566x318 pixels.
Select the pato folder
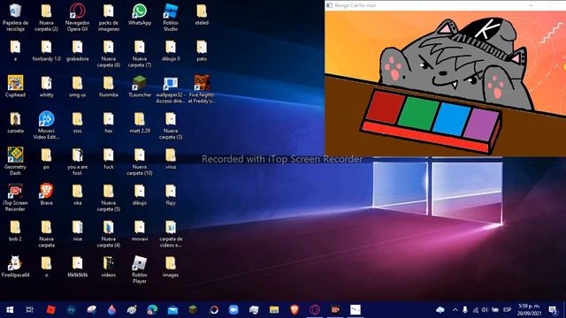(x=202, y=50)
